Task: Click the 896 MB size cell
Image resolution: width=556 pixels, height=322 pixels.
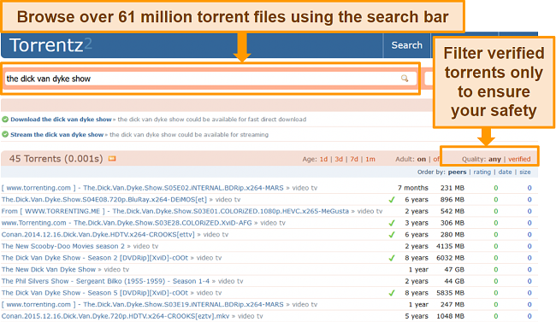Action: pos(452,199)
